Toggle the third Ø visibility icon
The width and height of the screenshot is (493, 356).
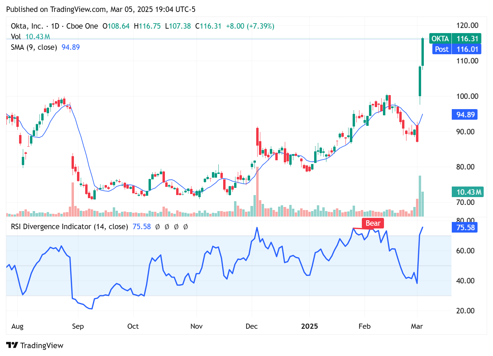pyautogui.click(x=176, y=226)
